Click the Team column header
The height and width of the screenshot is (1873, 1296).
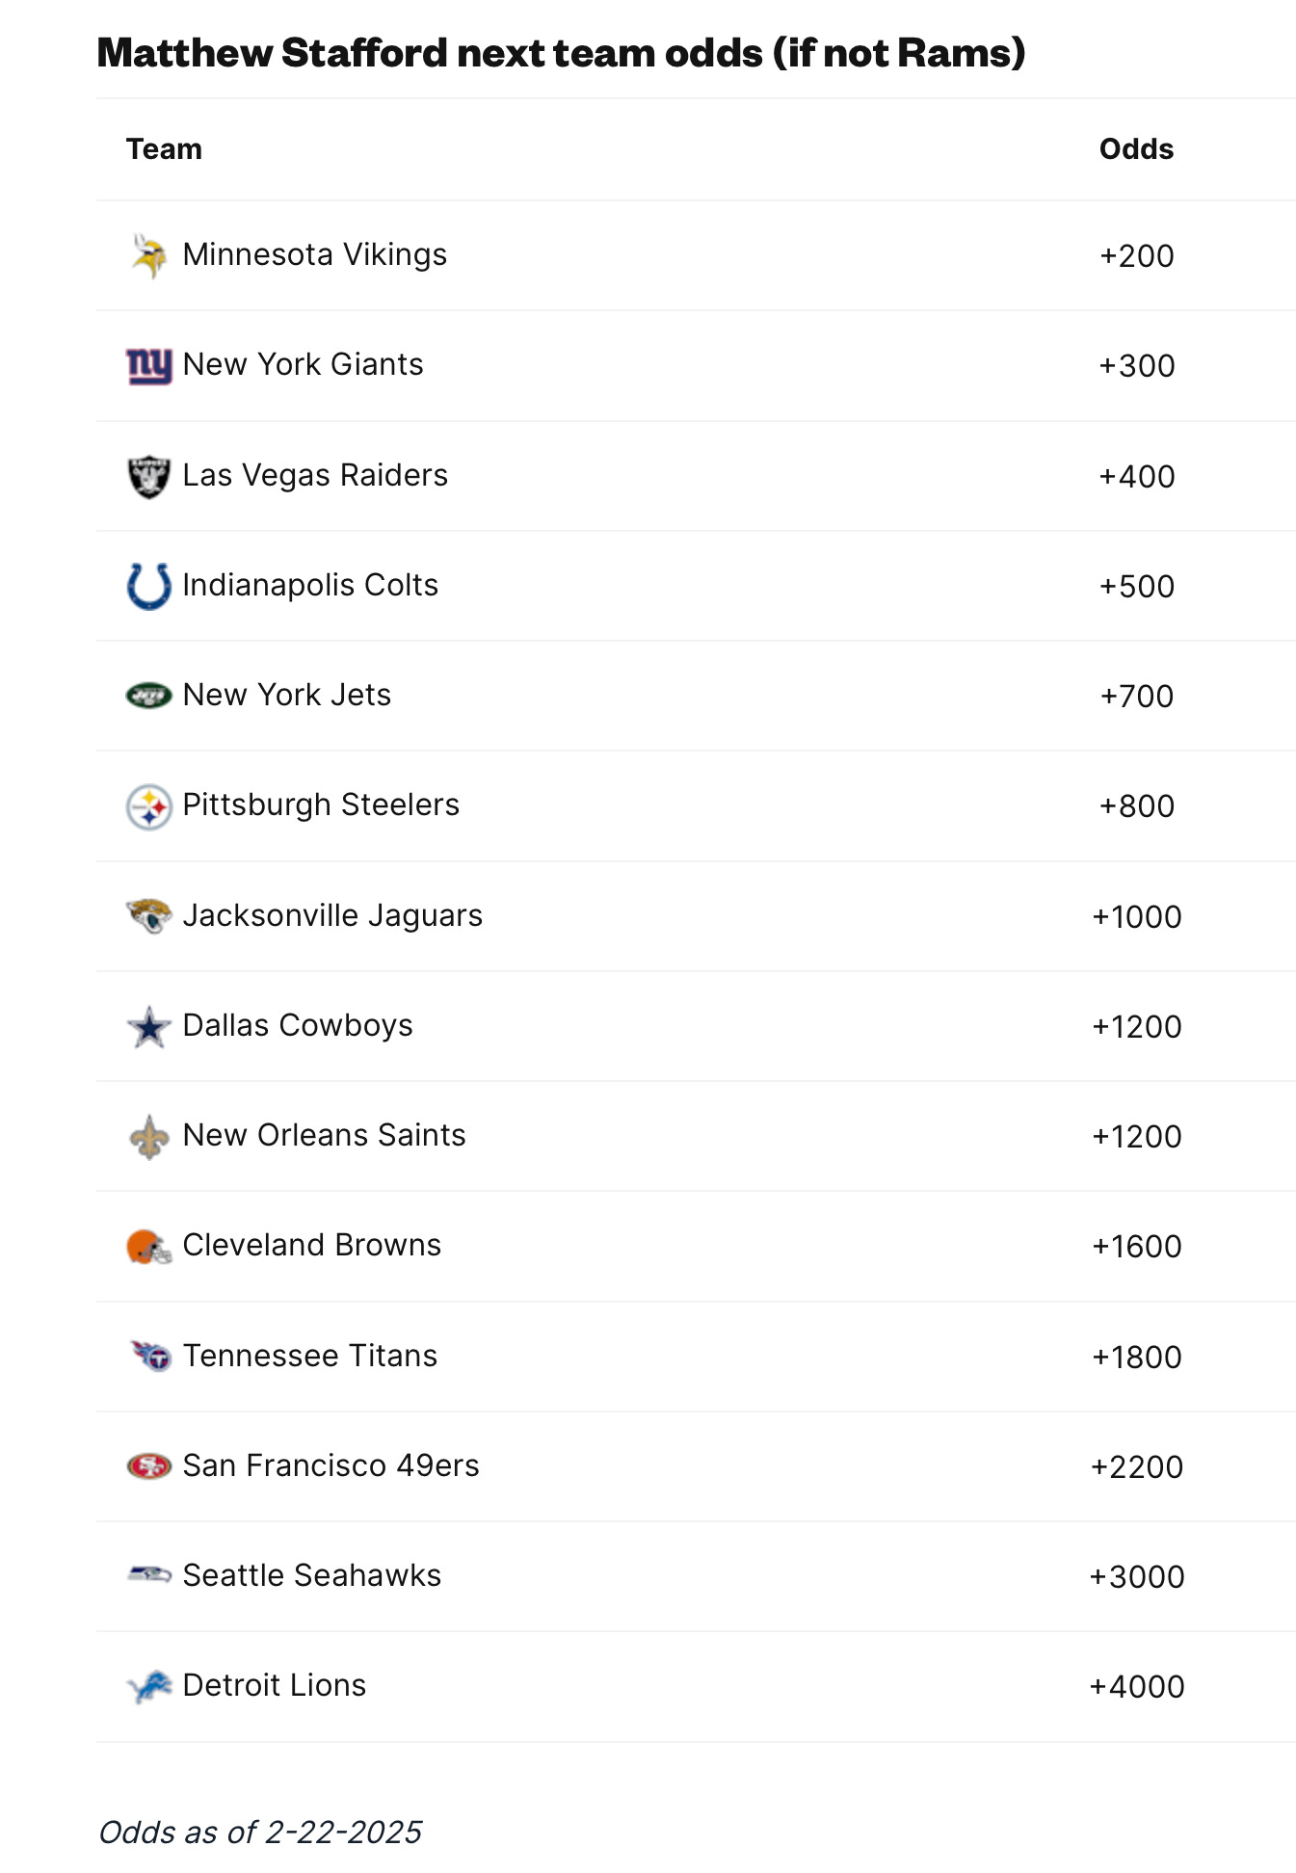165,149
